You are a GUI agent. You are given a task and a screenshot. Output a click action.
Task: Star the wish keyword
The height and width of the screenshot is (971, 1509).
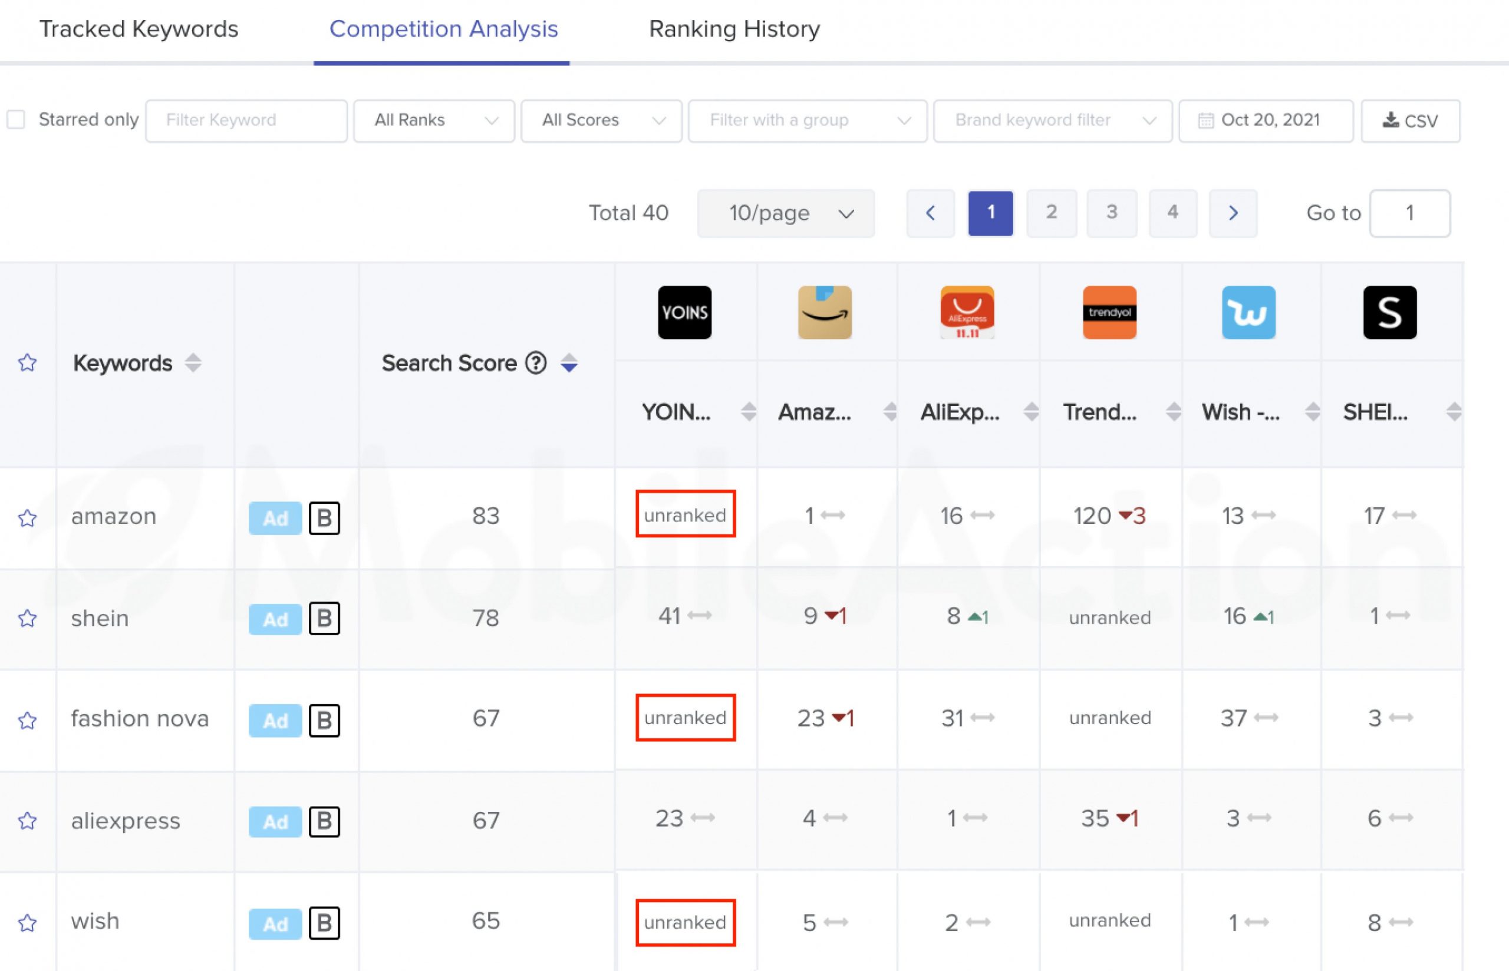(27, 923)
